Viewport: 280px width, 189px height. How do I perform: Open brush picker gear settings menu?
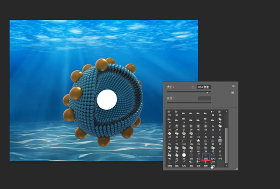(234, 86)
